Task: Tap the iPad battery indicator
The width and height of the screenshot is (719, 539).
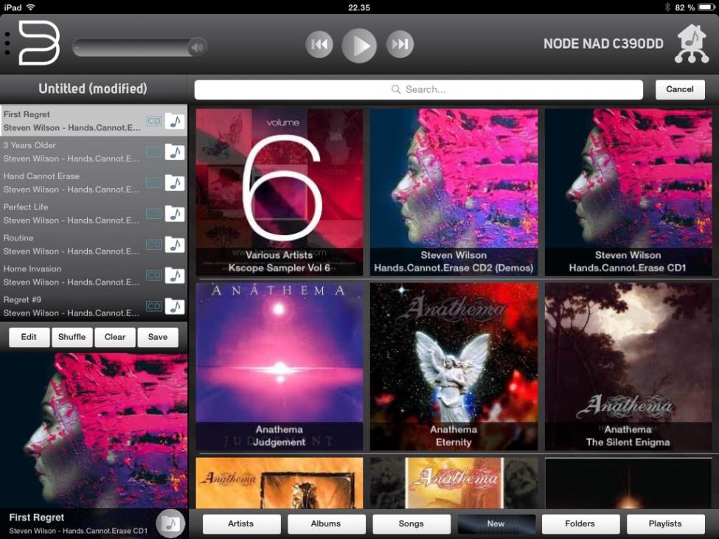Action: coord(706,7)
